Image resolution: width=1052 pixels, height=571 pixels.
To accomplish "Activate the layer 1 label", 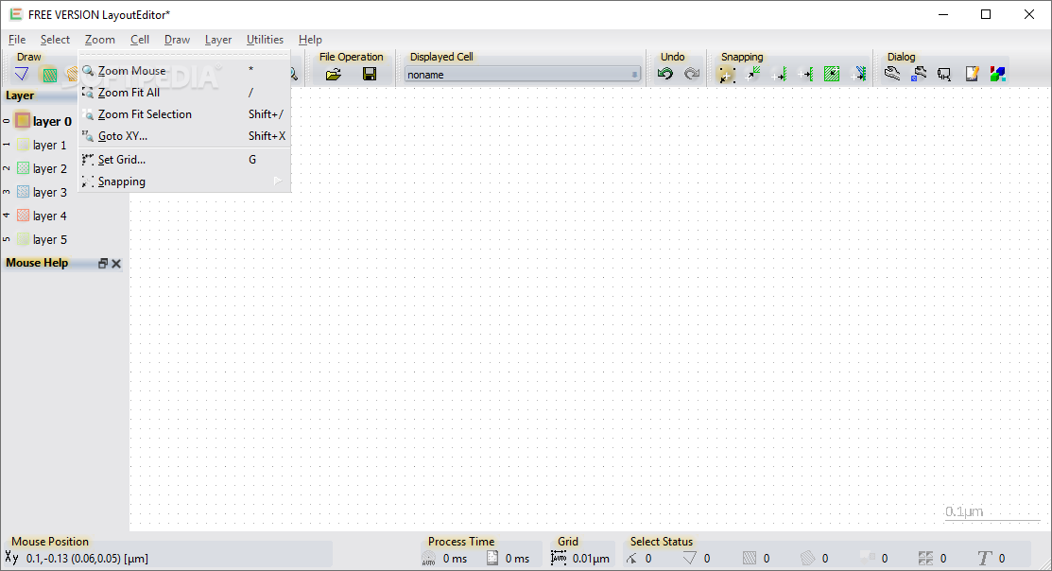I will [50, 145].
